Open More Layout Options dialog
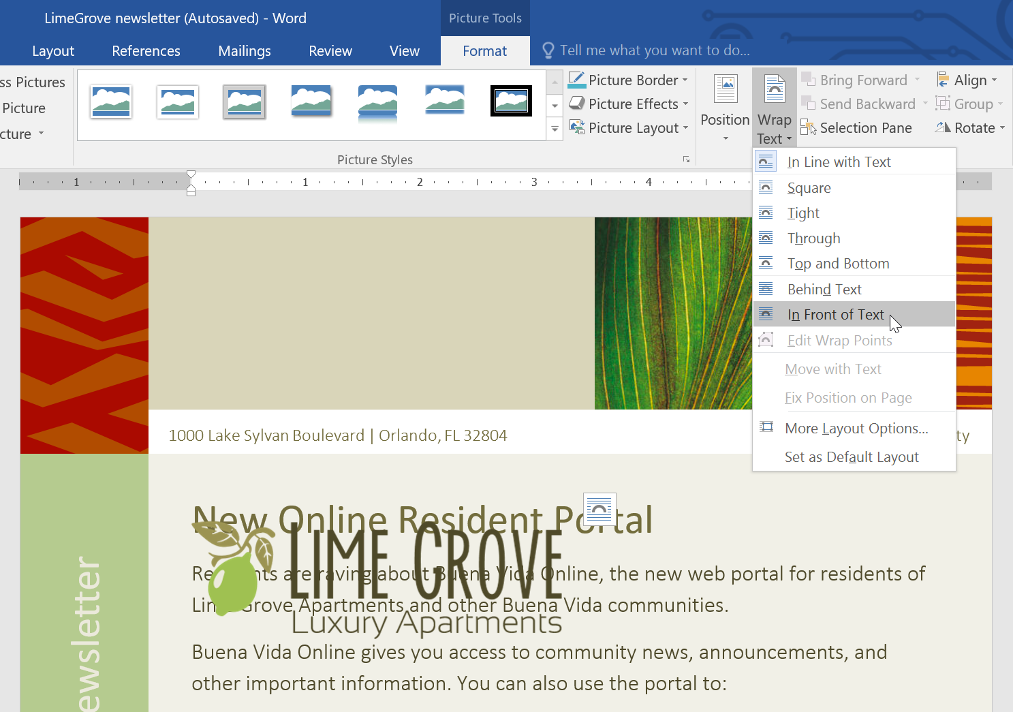1013x712 pixels. 856,428
